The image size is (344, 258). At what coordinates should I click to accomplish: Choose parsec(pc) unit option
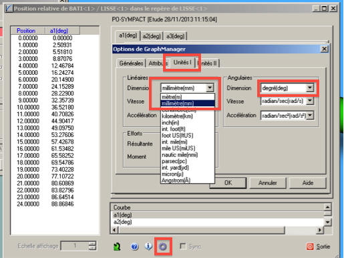(x=188, y=161)
